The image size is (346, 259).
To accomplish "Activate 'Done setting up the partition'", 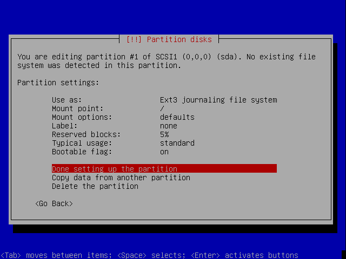I will pos(164,168).
